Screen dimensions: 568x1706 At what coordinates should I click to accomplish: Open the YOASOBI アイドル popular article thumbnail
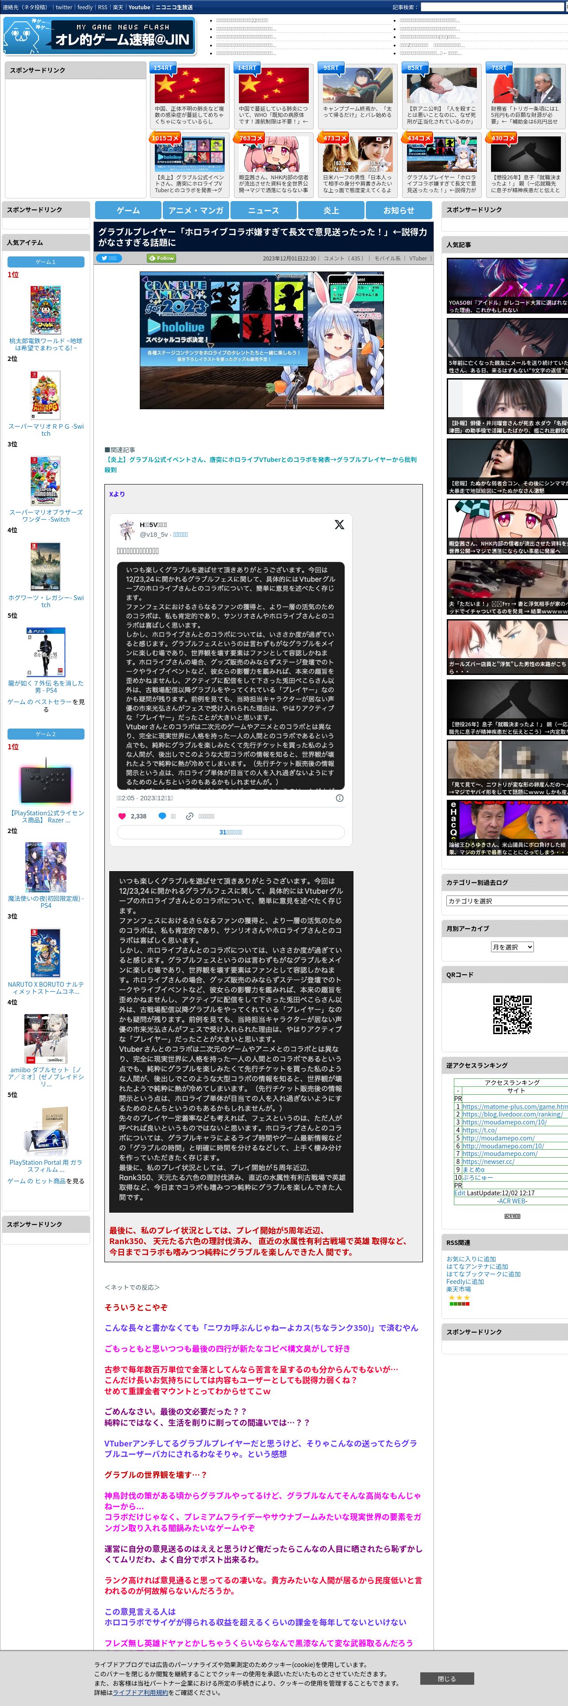tap(507, 286)
